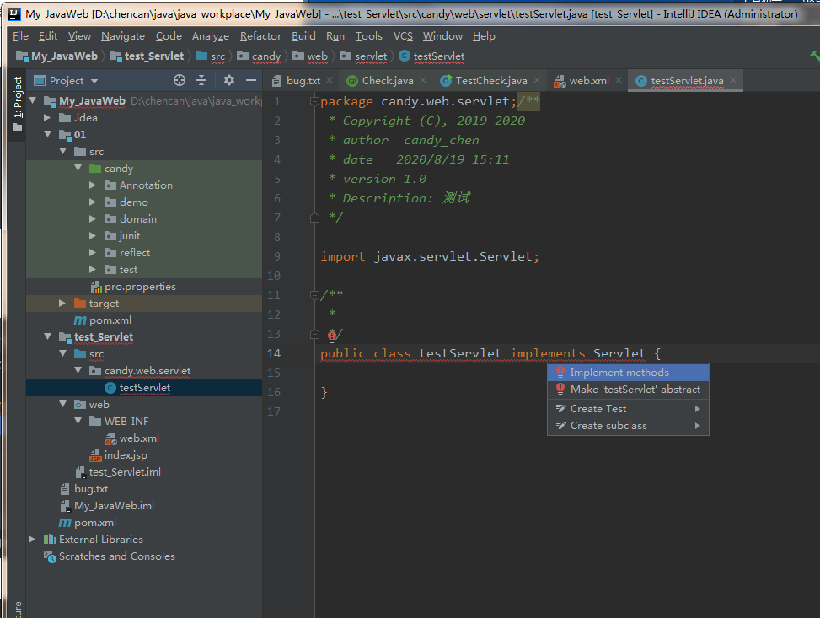Click My_JavaWeb in the breadcrumb

(56, 56)
